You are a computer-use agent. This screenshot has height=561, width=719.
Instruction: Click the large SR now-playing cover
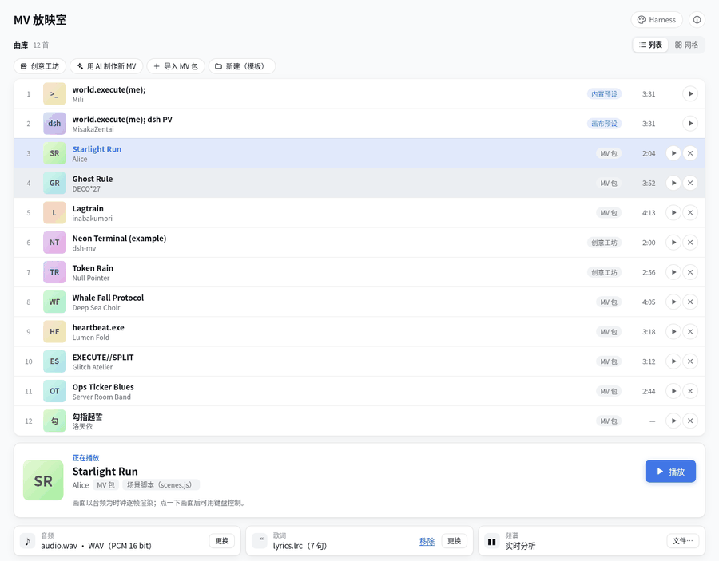(x=43, y=480)
